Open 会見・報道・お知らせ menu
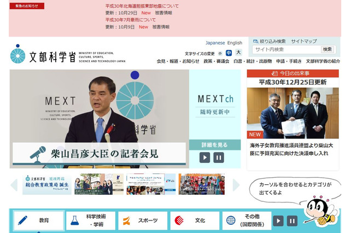Viewport: 350px width, 233px height. pos(178,61)
